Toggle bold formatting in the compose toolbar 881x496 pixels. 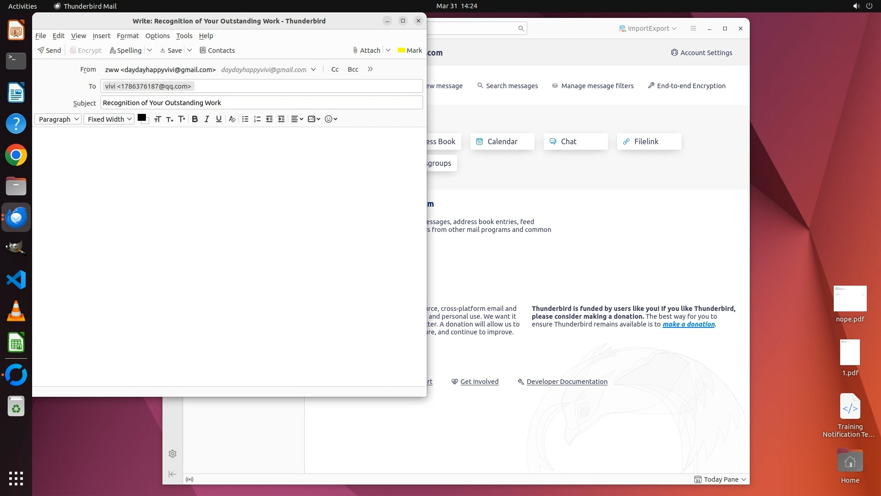195,119
